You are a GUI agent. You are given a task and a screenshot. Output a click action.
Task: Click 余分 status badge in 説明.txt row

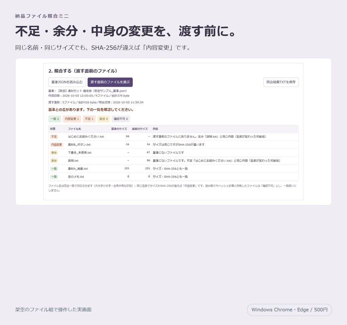[54, 161]
